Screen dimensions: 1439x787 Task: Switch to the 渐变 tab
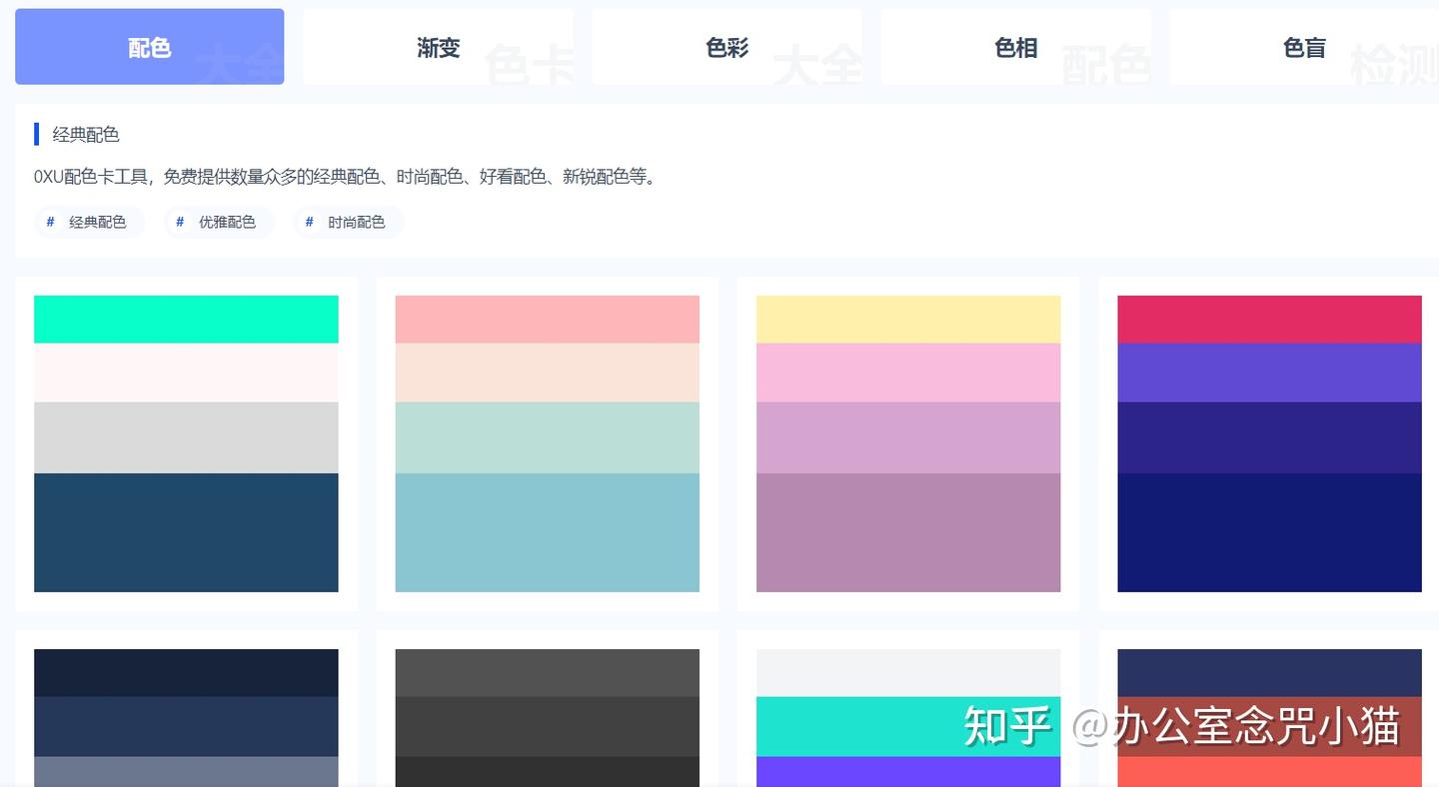438,47
